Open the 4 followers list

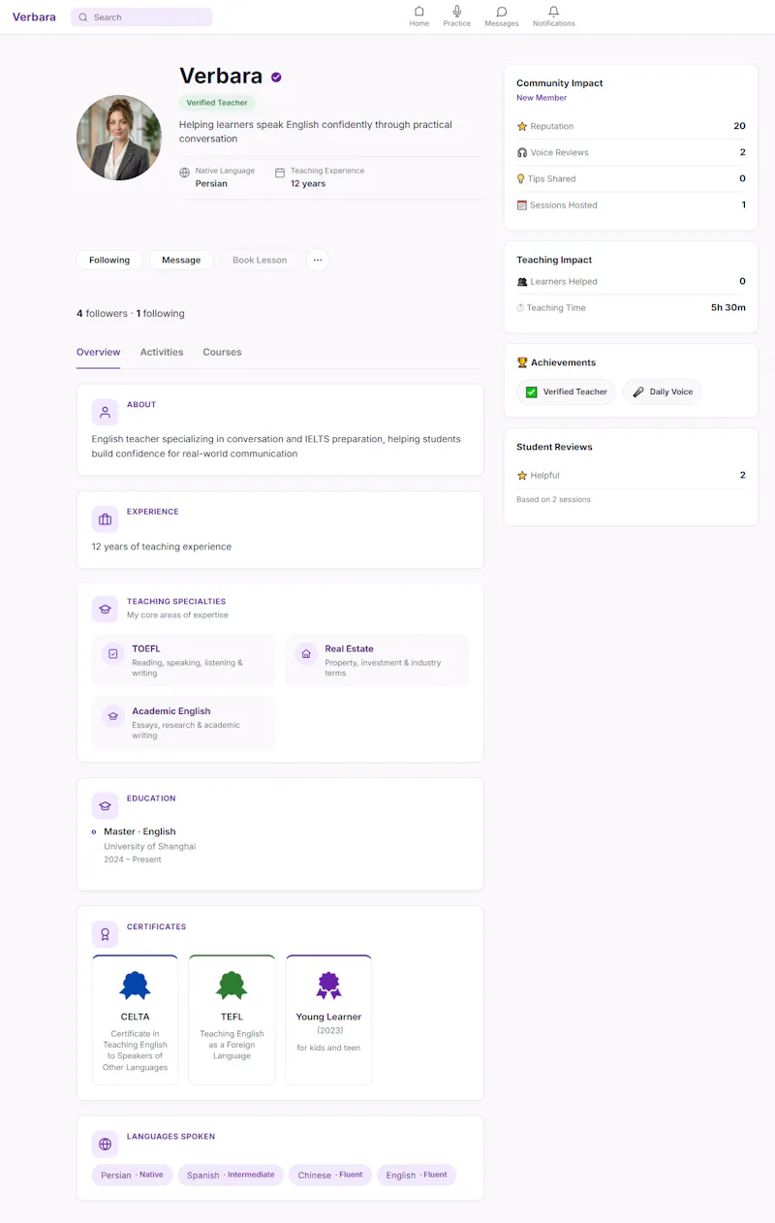coord(102,314)
